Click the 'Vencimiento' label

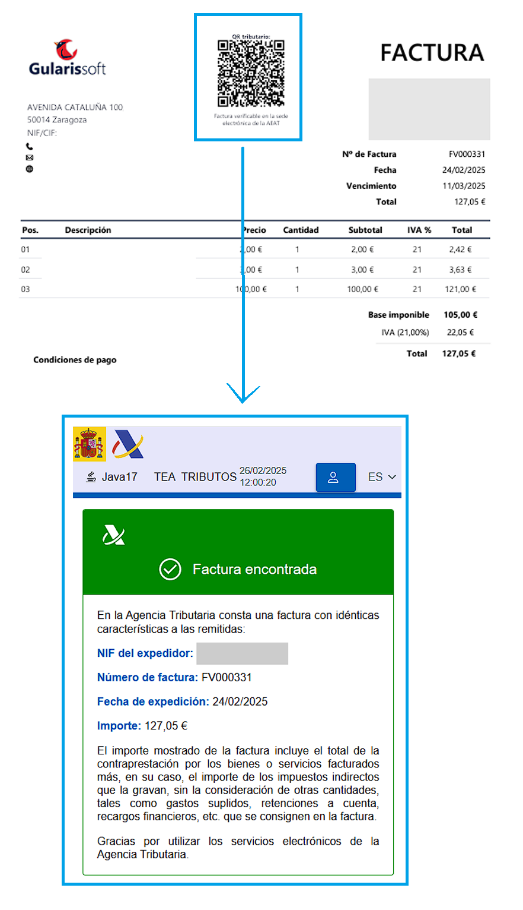(x=371, y=186)
